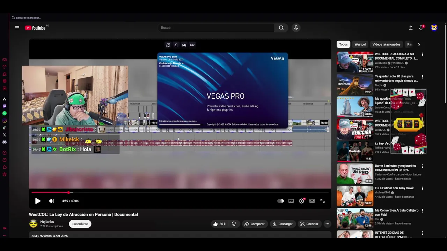Open options for Me Convertí en Artista
Image resolution: width=447 pixels, height=251 pixels.
coord(423,211)
